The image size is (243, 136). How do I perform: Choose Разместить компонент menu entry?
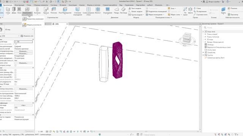point(33,19)
